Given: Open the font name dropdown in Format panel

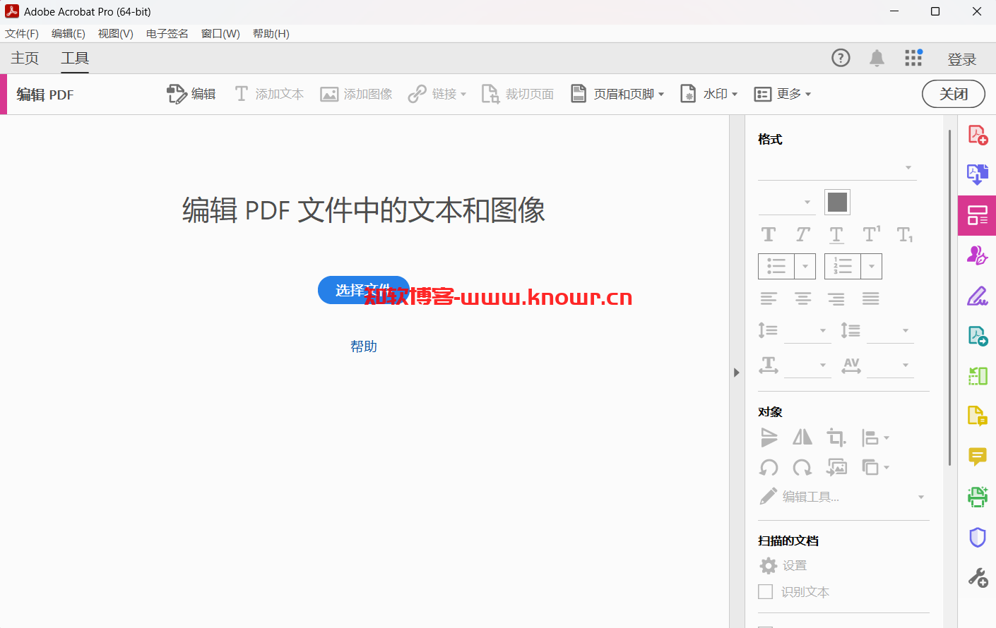Looking at the screenshot, I should tap(837, 168).
